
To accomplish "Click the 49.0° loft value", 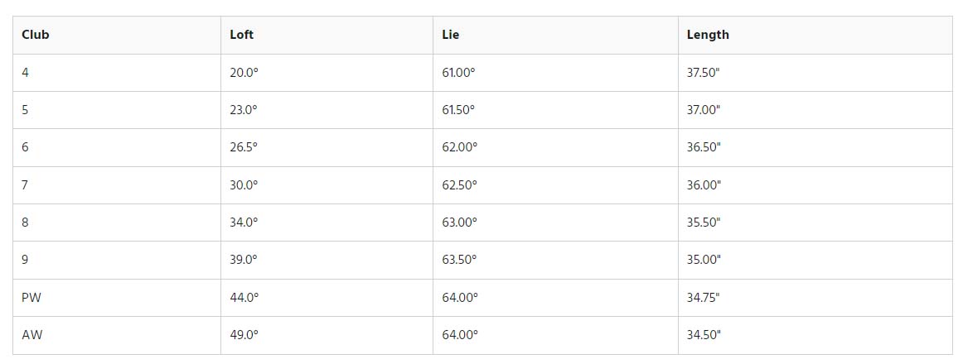I will pyautogui.click(x=244, y=335).
